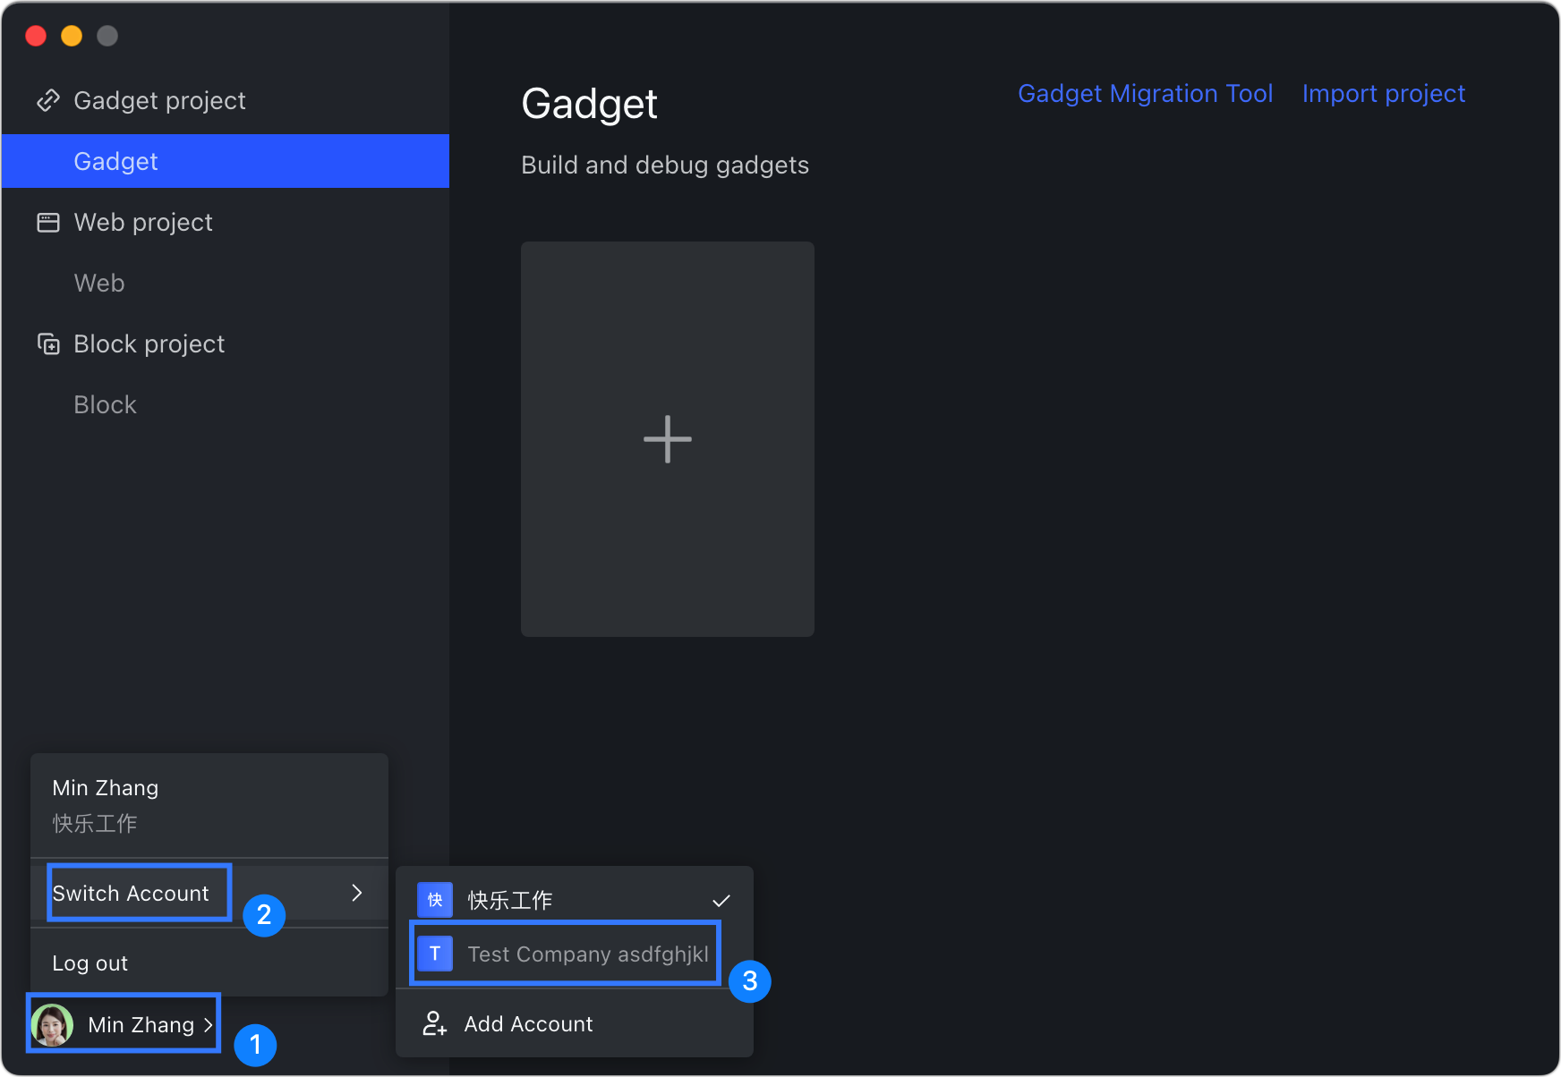
Task: Click the Gadget project link icon
Action: coord(47,100)
